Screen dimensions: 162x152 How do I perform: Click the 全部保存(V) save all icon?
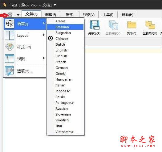(113, 25)
